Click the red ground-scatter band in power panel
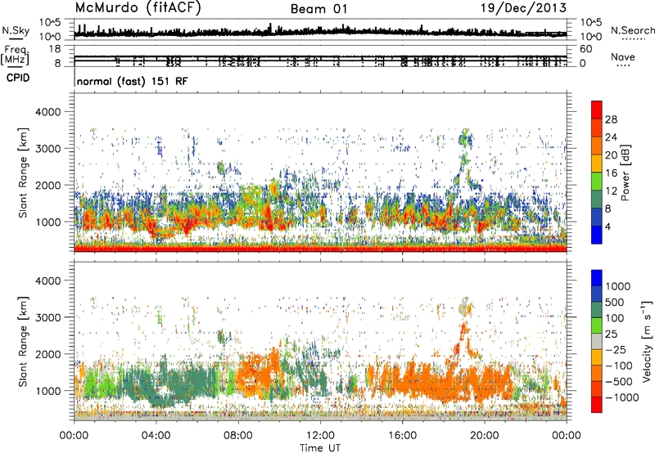 pyautogui.click(x=320, y=249)
